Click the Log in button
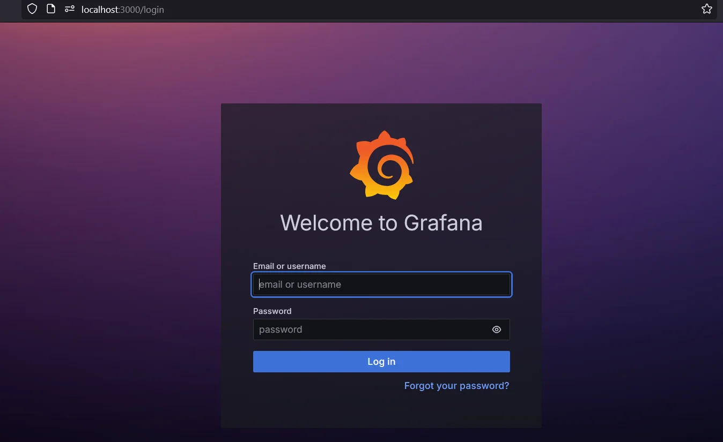The image size is (723, 442). point(381,362)
